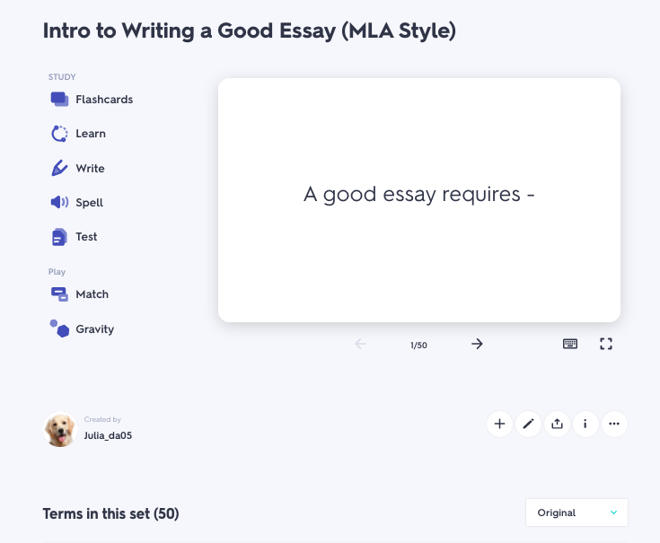The height and width of the screenshot is (543, 660).
Task: Go to the previous flashcard
Action: [361, 344]
